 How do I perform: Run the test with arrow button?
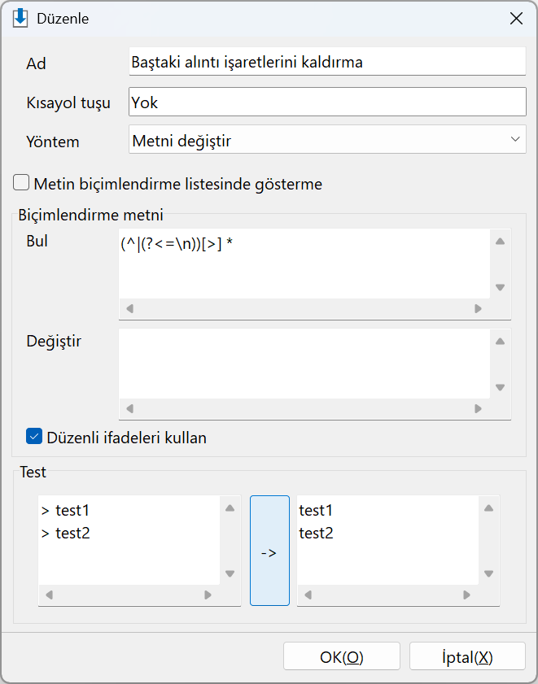tap(269, 551)
